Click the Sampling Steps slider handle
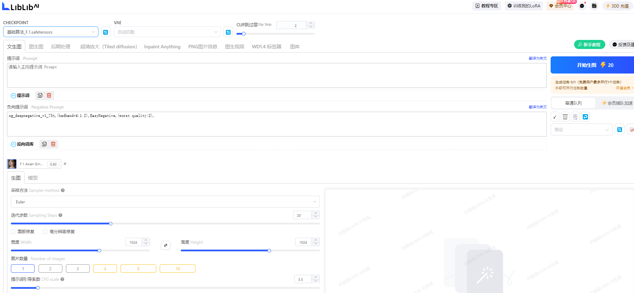 (x=111, y=224)
